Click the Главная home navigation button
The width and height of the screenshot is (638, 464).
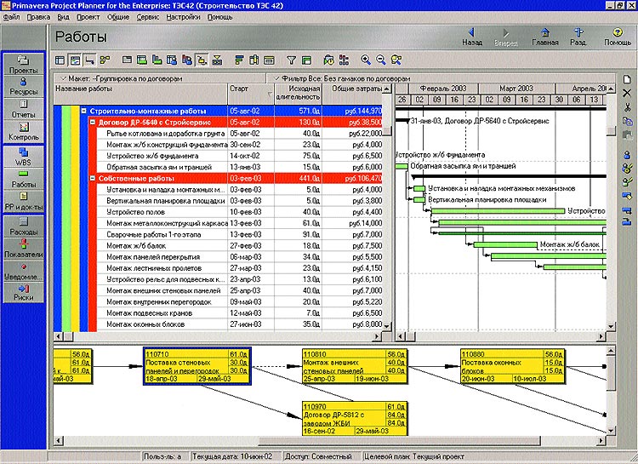(545, 36)
